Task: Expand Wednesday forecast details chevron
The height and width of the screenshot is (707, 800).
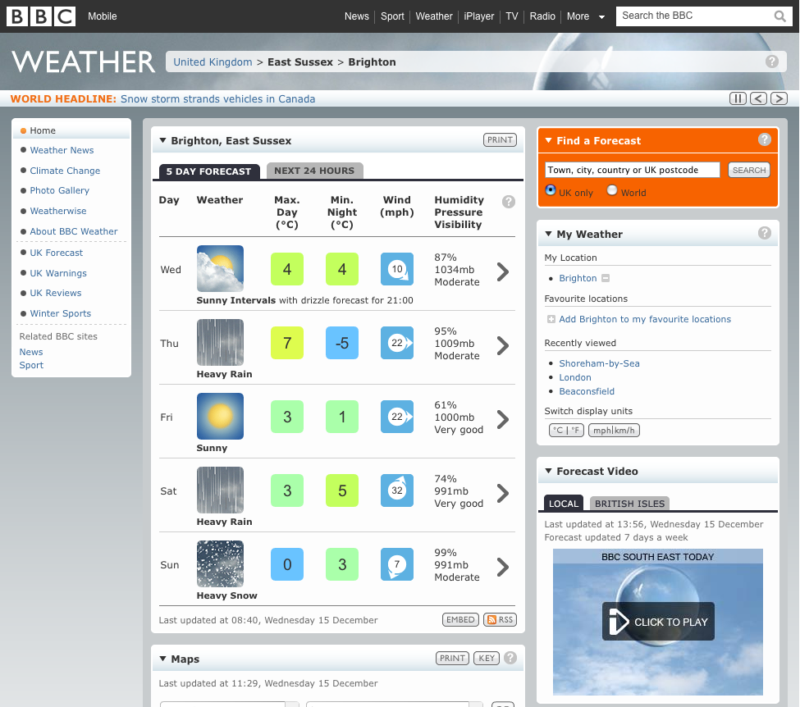Action: pyautogui.click(x=502, y=271)
